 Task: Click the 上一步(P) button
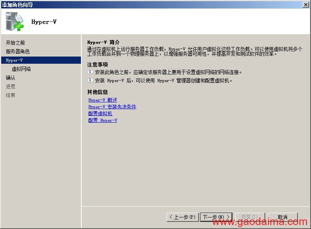point(183,217)
